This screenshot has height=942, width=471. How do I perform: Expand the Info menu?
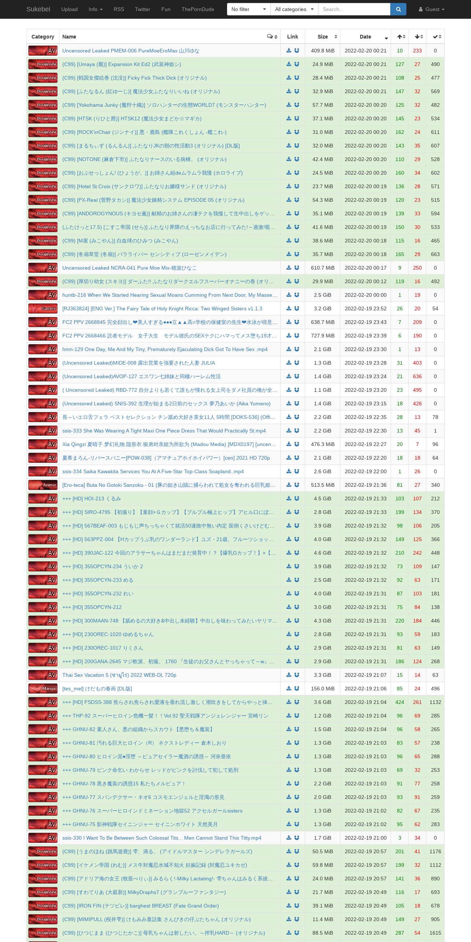[96, 9]
